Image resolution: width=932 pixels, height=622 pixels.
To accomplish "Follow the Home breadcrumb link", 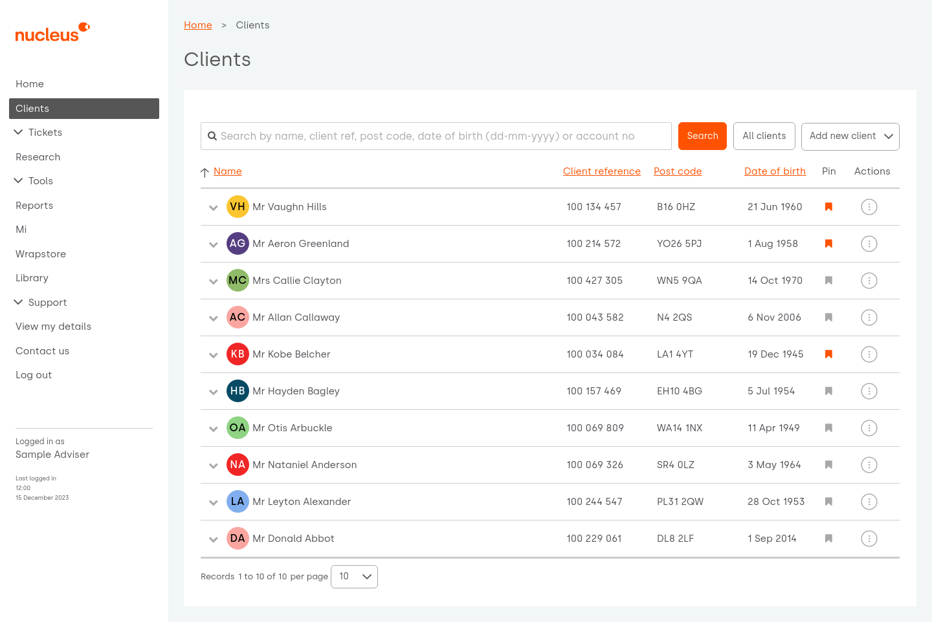I will click(x=198, y=25).
